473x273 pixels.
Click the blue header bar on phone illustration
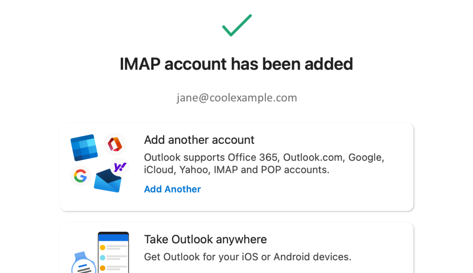[x=114, y=238]
